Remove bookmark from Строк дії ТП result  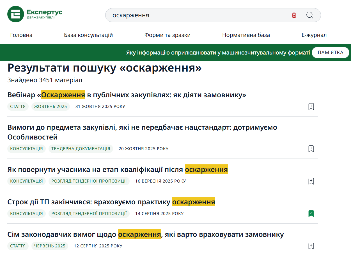pos(311,214)
